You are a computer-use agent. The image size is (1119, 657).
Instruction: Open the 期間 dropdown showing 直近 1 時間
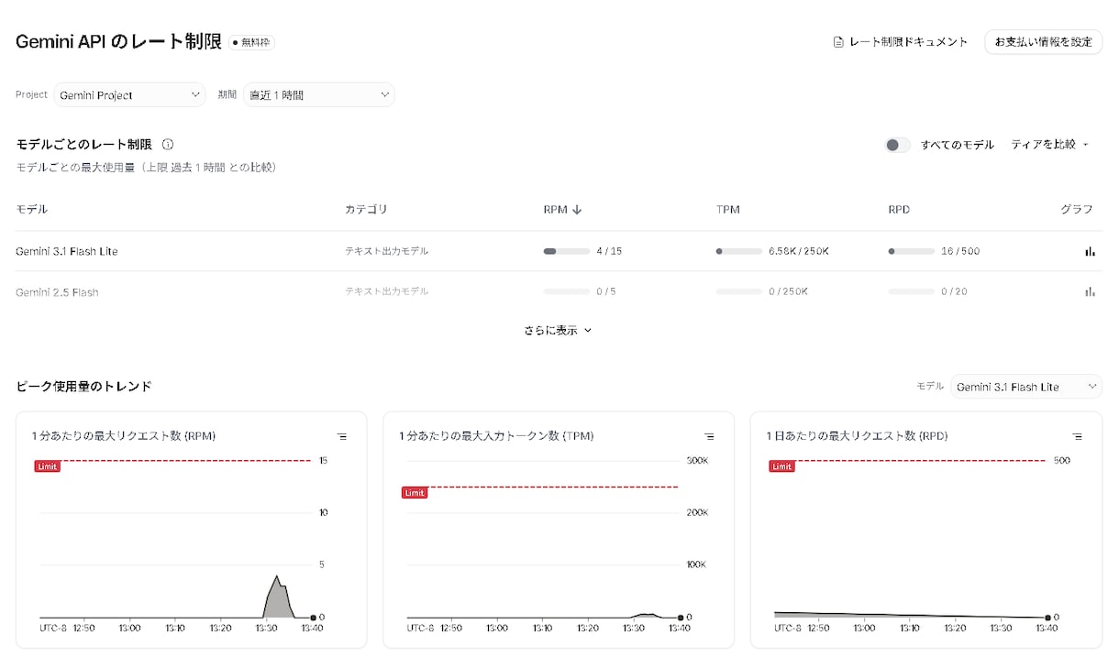click(x=318, y=94)
